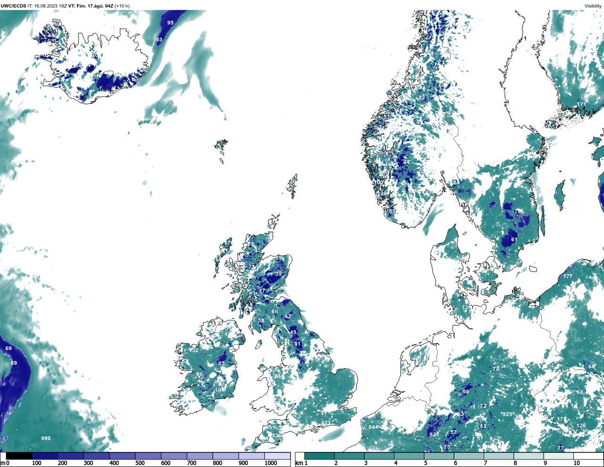Click the white 9–10 km legend swatch
The image size is (604, 467).
559,456
